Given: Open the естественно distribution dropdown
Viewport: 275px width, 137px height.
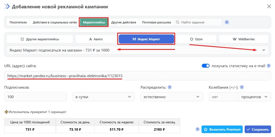Looking at the screenshot, I should pyautogui.click(x=172, y=97).
